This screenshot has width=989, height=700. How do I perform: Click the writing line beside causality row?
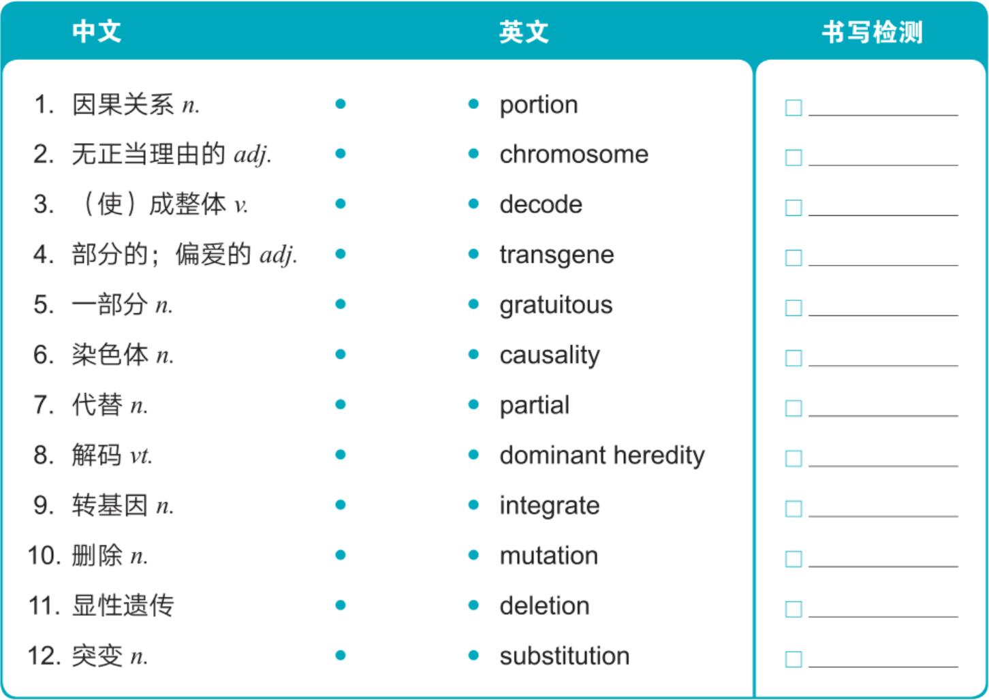[883, 365]
